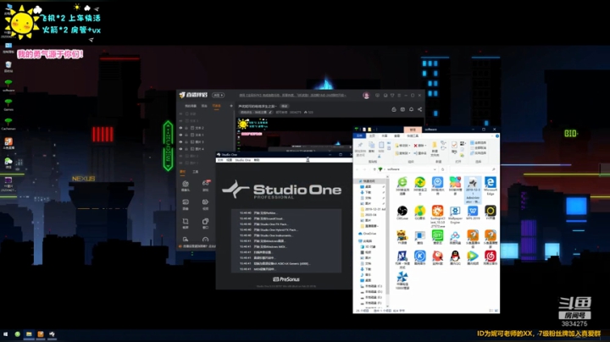Toggle visibility eye for 文本 1 layer
Viewport: 610px width, 342px height.
pyautogui.click(x=181, y=135)
